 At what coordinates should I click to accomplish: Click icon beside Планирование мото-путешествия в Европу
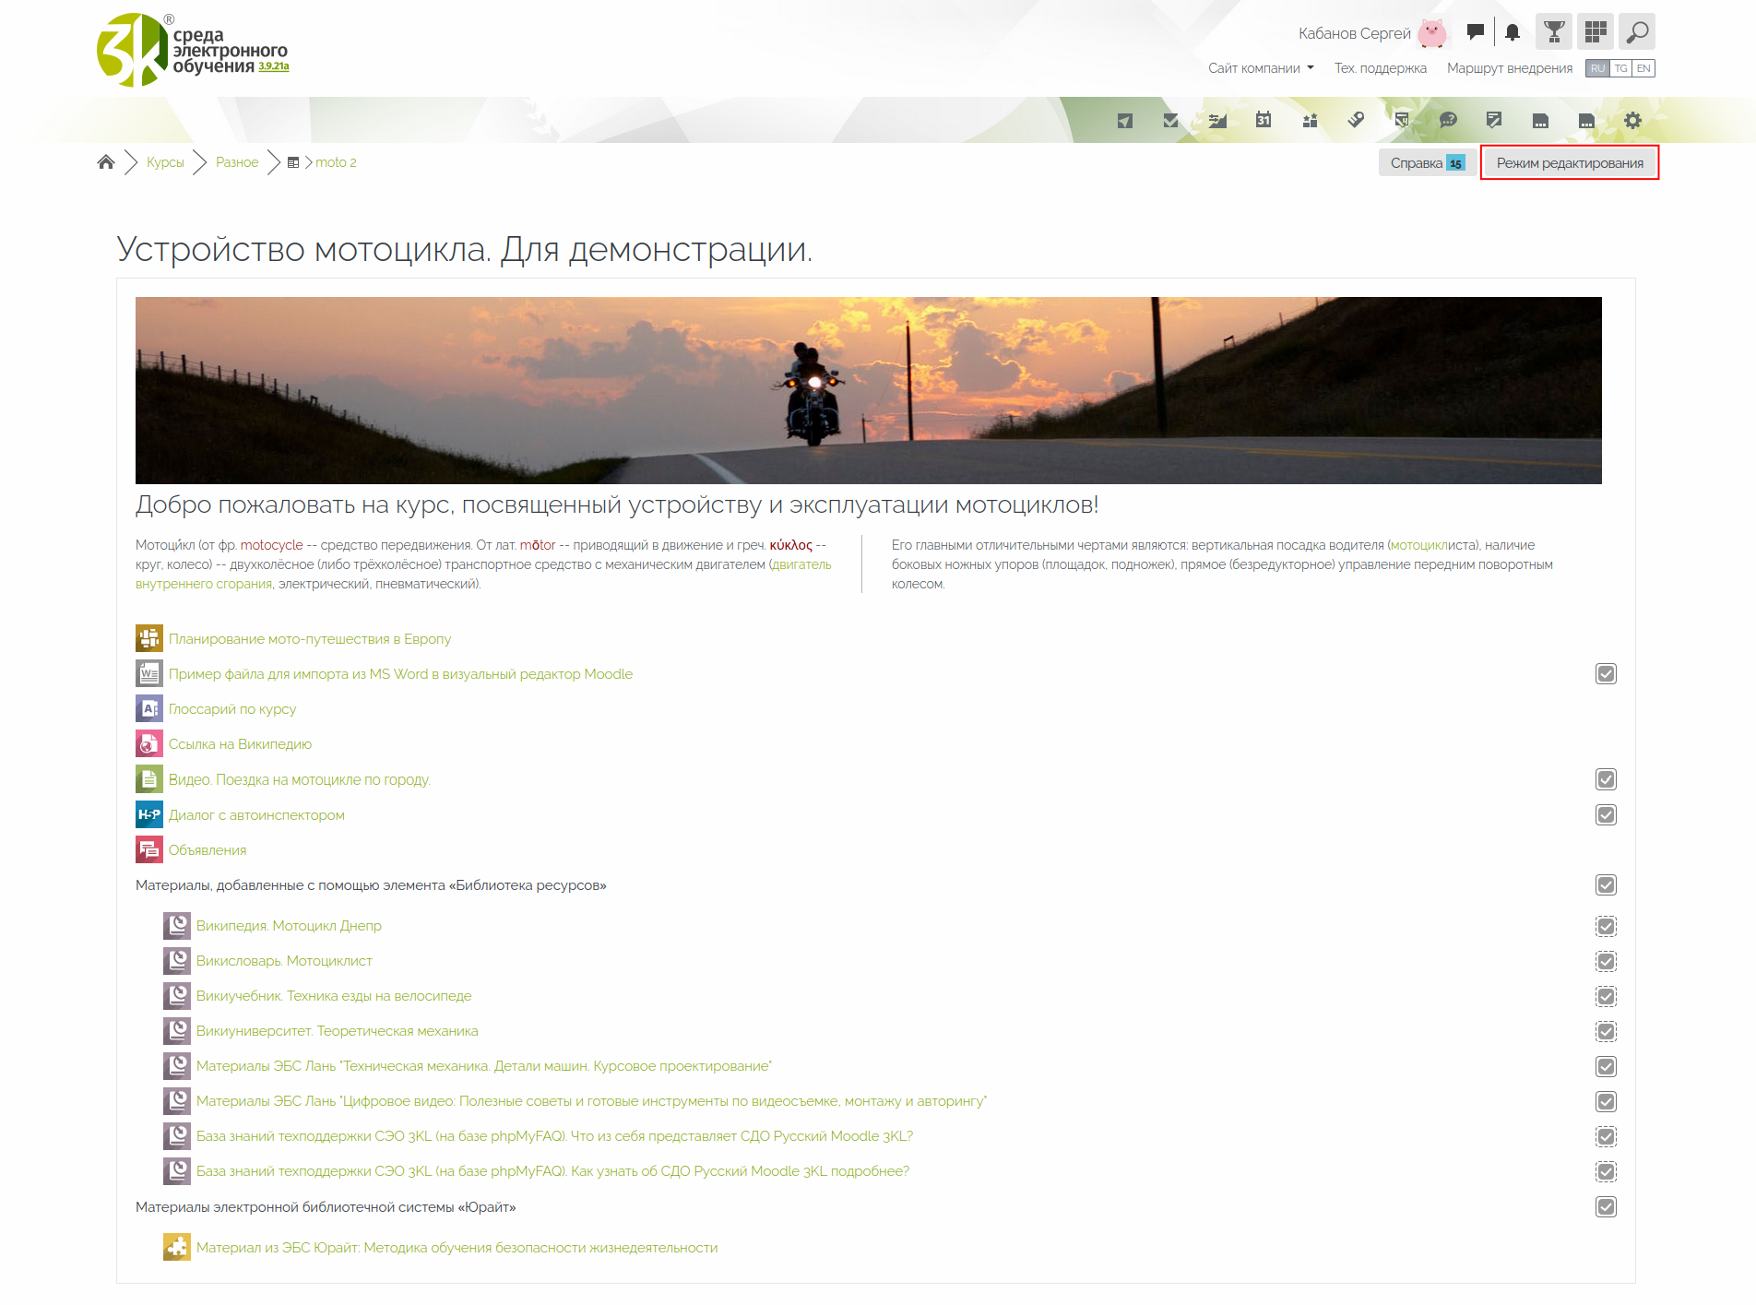click(x=149, y=638)
